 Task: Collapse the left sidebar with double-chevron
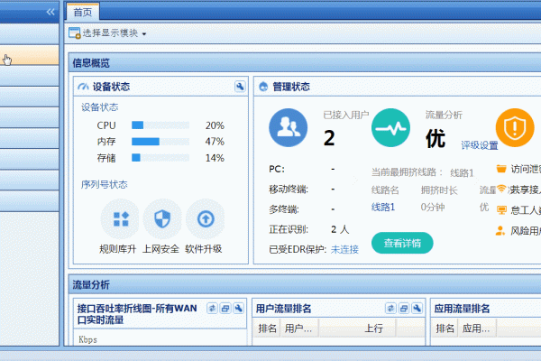[x=50, y=12]
